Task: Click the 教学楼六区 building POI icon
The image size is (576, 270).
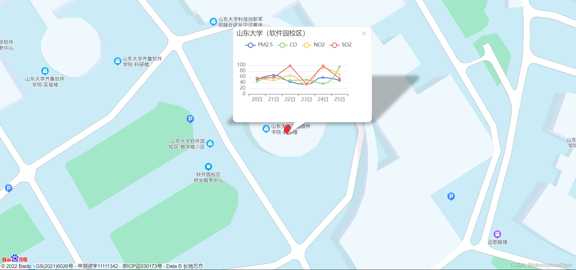Action: [x=210, y=144]
